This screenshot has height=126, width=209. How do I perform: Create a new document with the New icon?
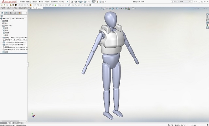click(x=72, y=2)
